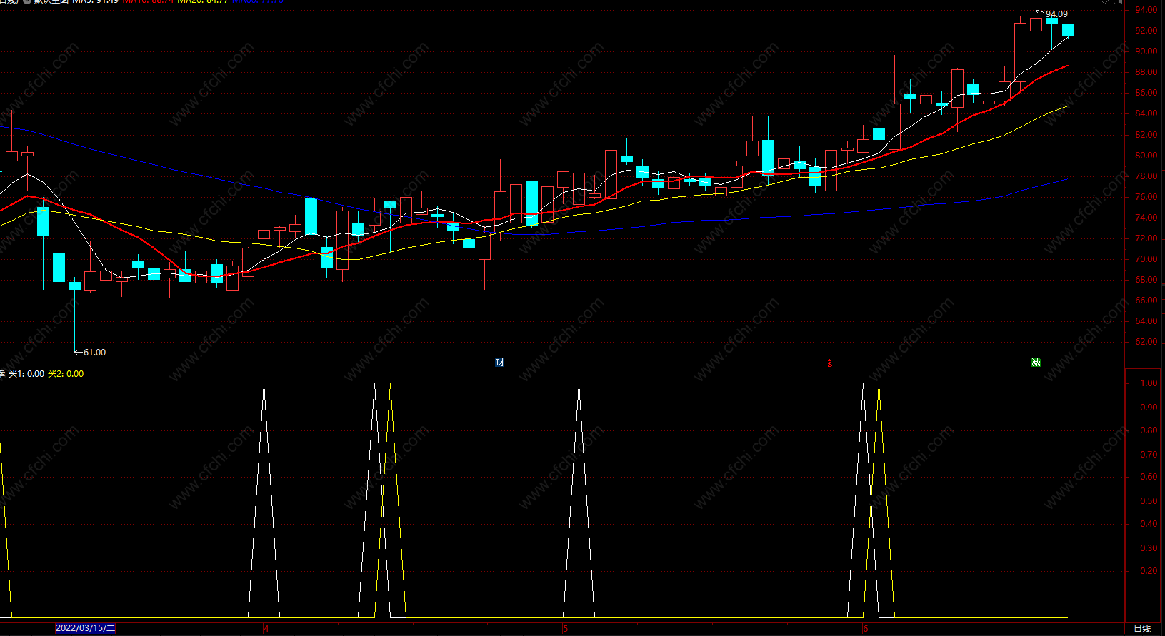Click the green 减 holding-reduction marker
Viewport: 1165px width, 636px height.
1036,363
